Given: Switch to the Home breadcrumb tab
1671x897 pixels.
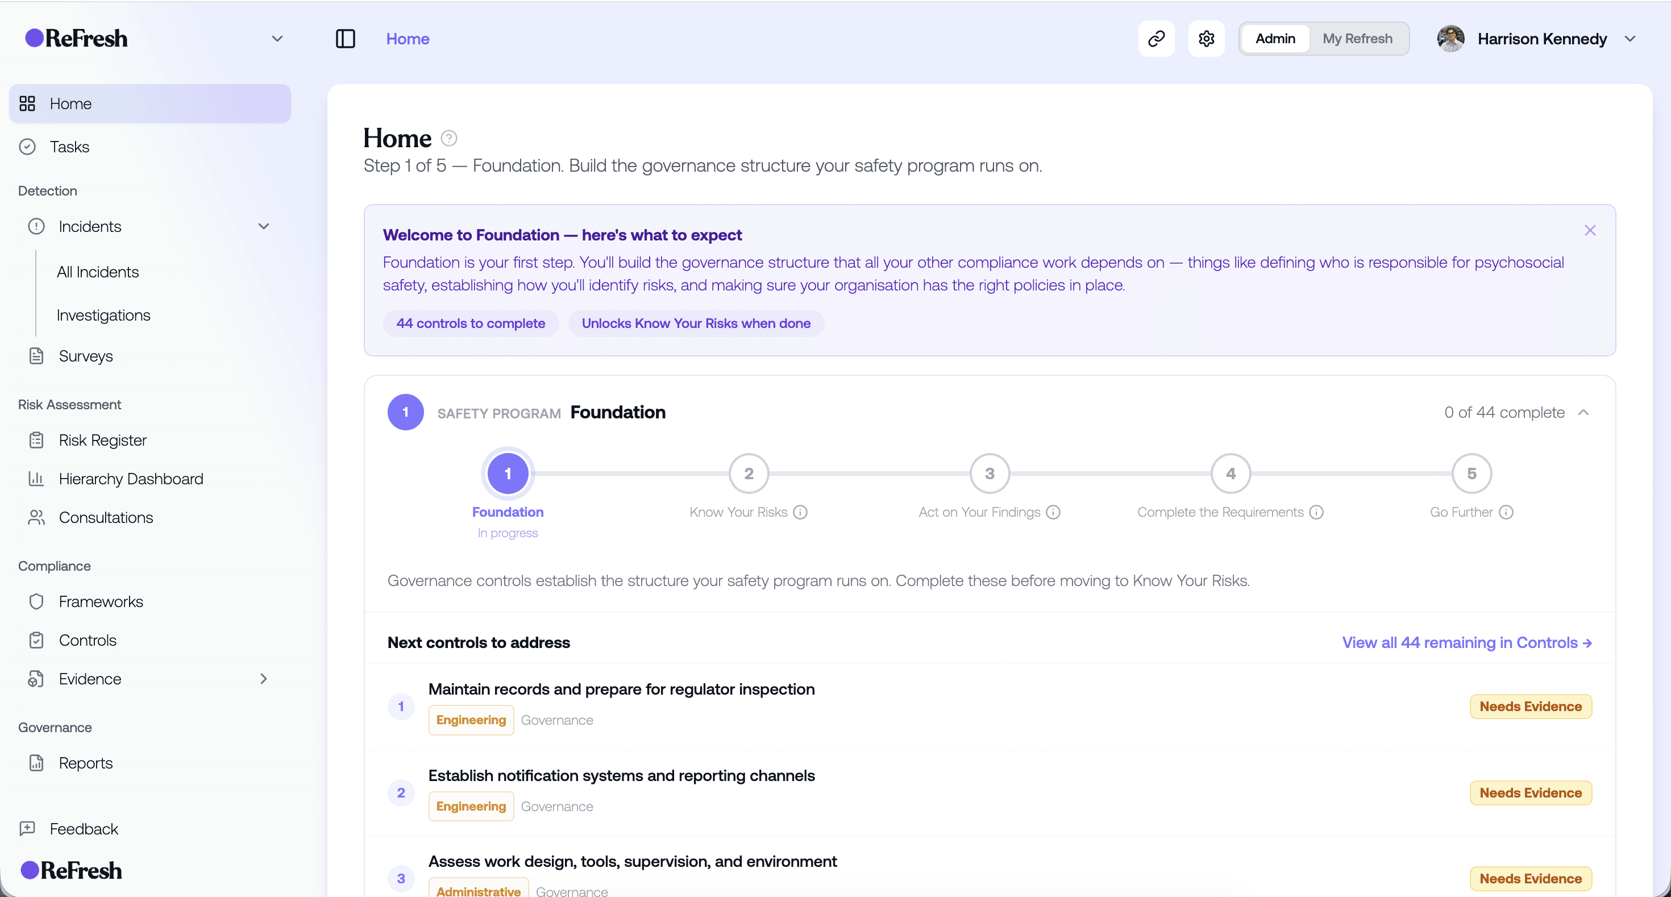Looking at the screenshot, I should (x=408, y=38).
